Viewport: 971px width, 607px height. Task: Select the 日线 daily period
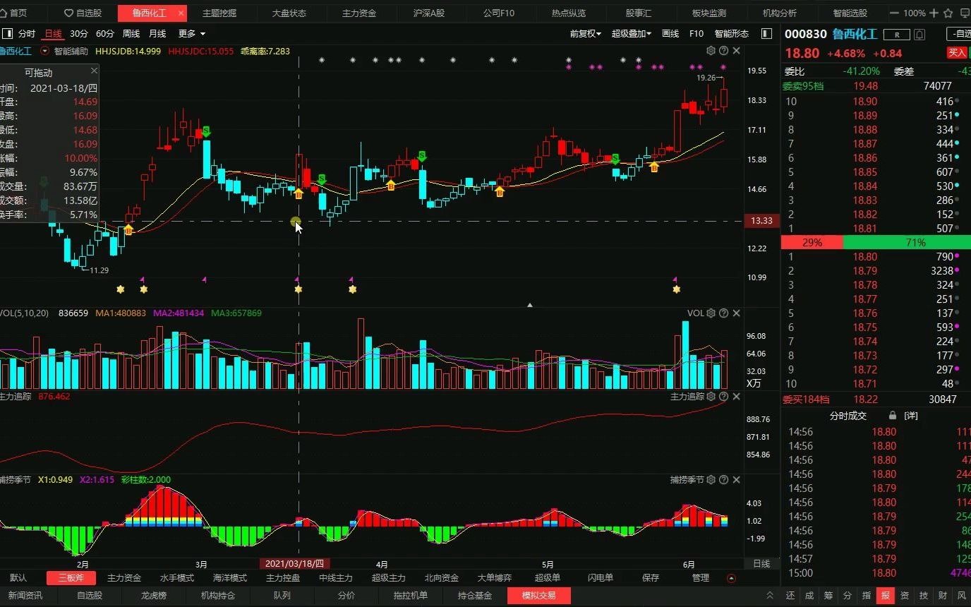click(53, 33)
